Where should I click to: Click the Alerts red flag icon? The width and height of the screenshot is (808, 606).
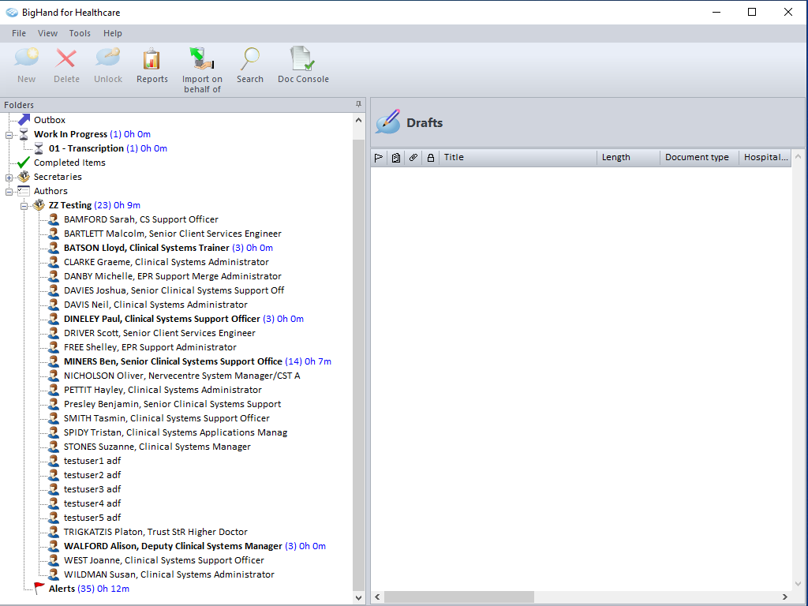[39, 588]
